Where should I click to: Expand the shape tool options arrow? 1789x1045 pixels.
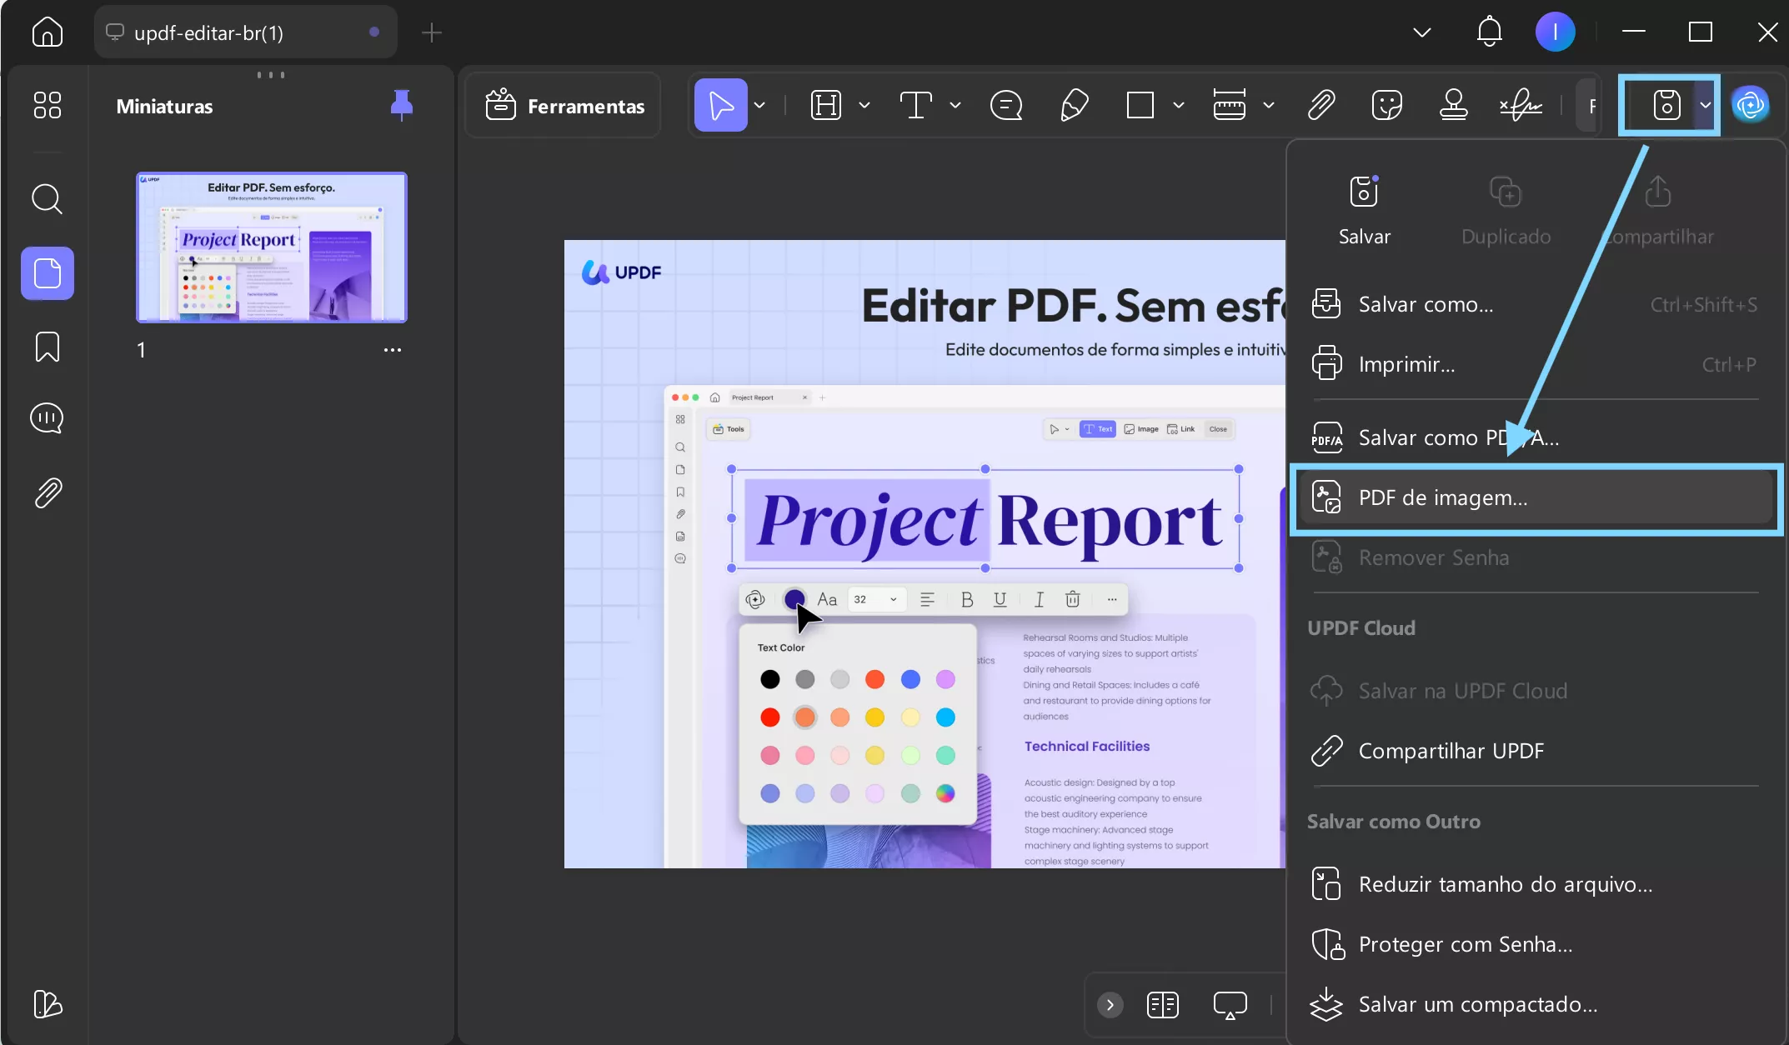point(1179,105)
